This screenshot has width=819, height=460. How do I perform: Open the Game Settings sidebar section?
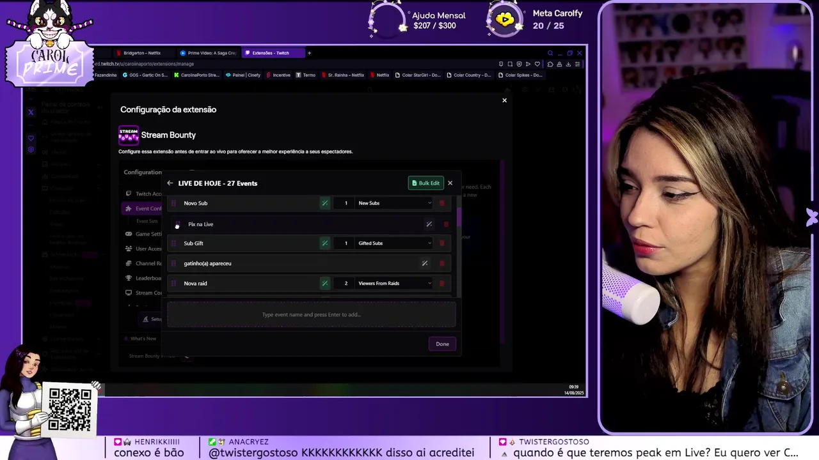pos(143,234)
